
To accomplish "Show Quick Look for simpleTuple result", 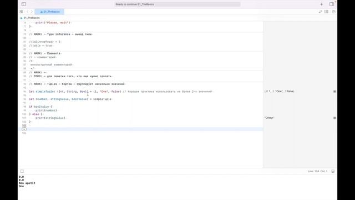I will pos(334,91).
